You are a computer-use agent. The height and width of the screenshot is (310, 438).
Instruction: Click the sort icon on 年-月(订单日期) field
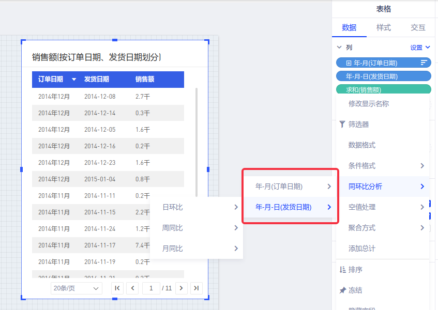(424, 63)
